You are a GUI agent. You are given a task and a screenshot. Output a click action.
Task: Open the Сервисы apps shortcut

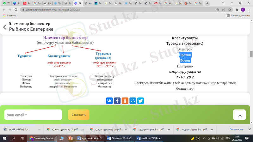(9, 15)
